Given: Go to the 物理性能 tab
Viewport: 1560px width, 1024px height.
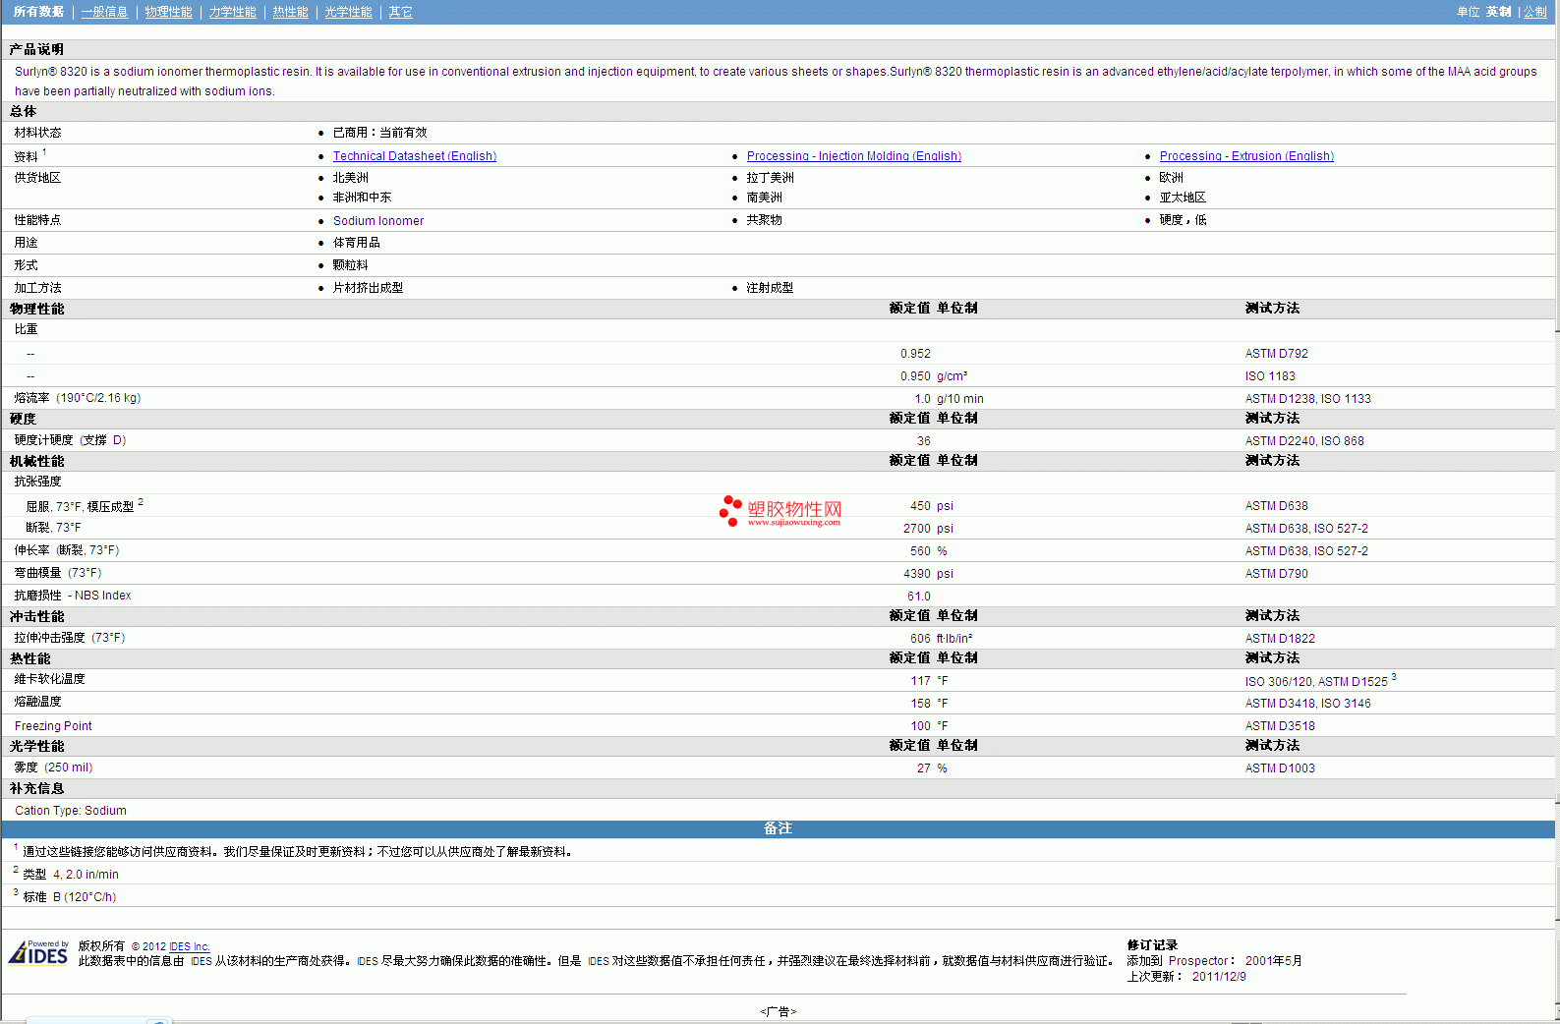Looking at the screenshot, I should [168, 12].
